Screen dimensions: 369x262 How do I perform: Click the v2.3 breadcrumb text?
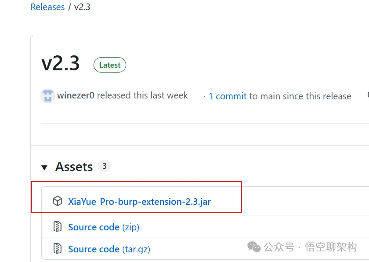tap(82, 7)
